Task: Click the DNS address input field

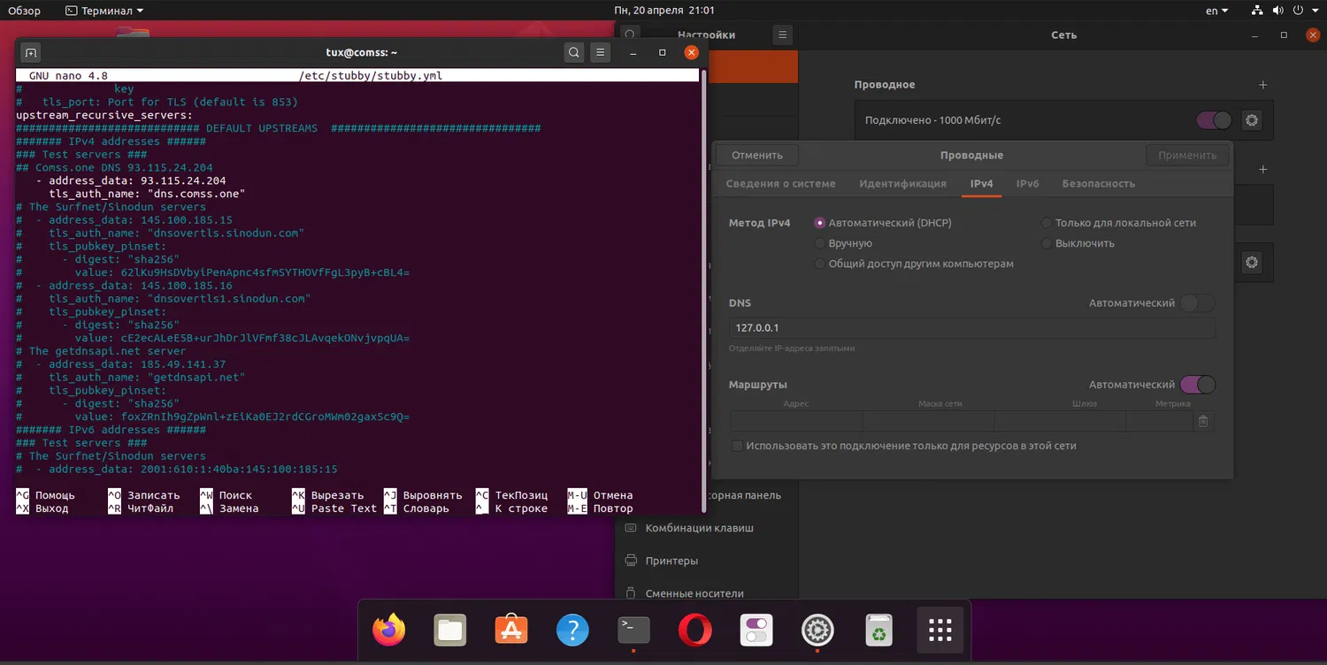Action: click(971, 328)
